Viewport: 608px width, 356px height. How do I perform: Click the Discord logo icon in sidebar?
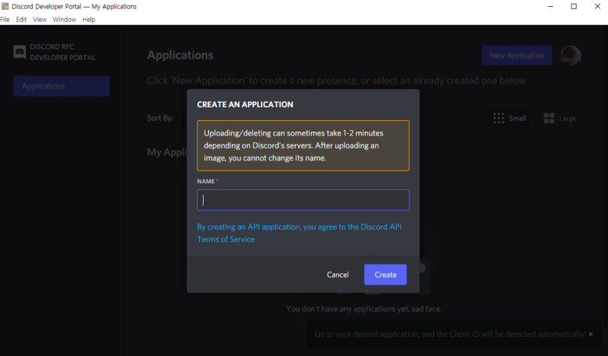click(x=20, y=52)
